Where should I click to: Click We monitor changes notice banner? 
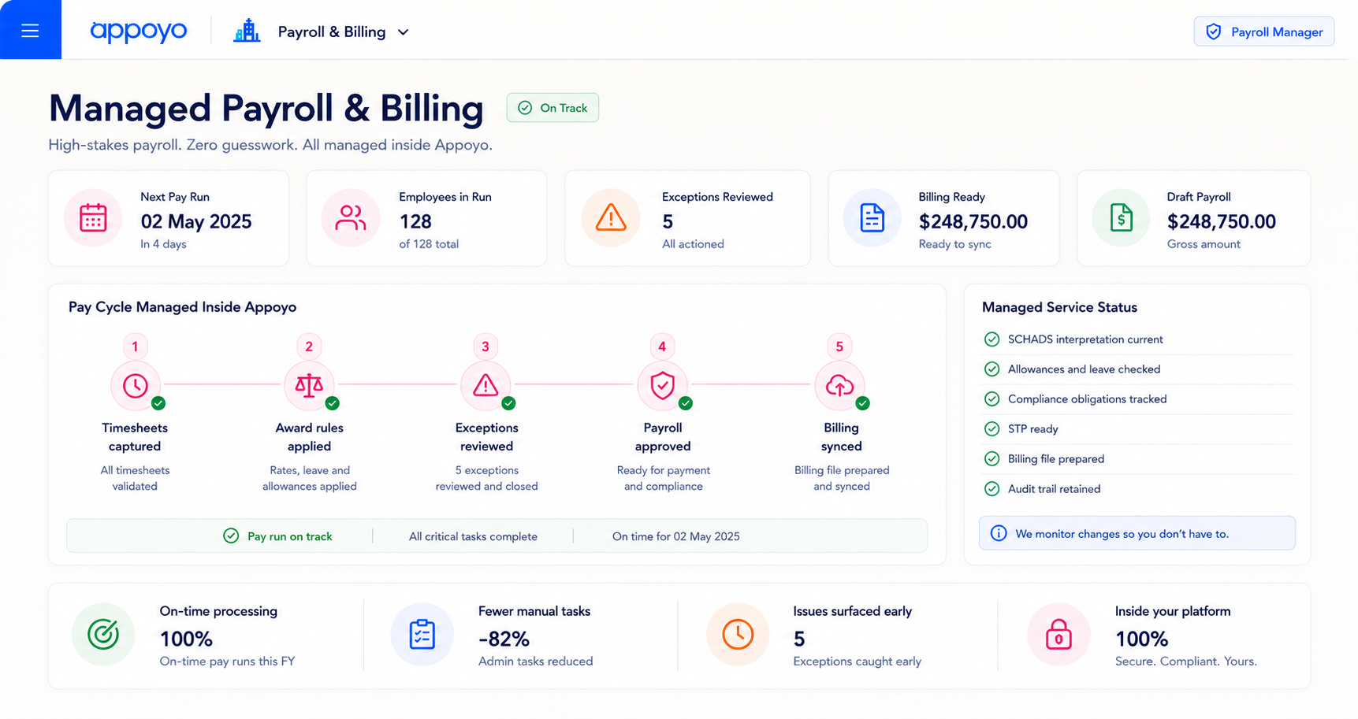click(1137, 533)
